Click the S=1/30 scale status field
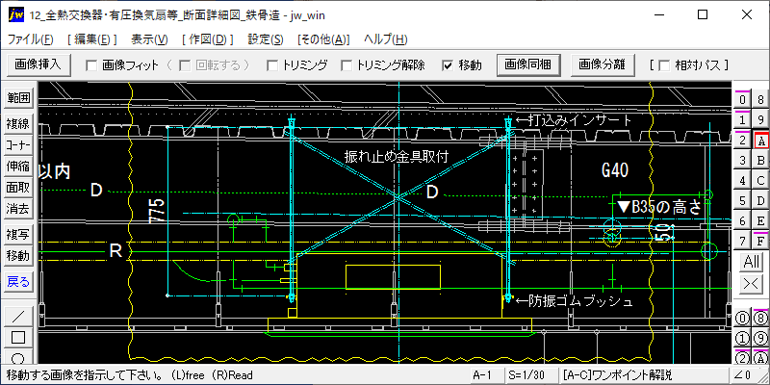This screenshot has width=770, height=385. click(x=531, y=375)
